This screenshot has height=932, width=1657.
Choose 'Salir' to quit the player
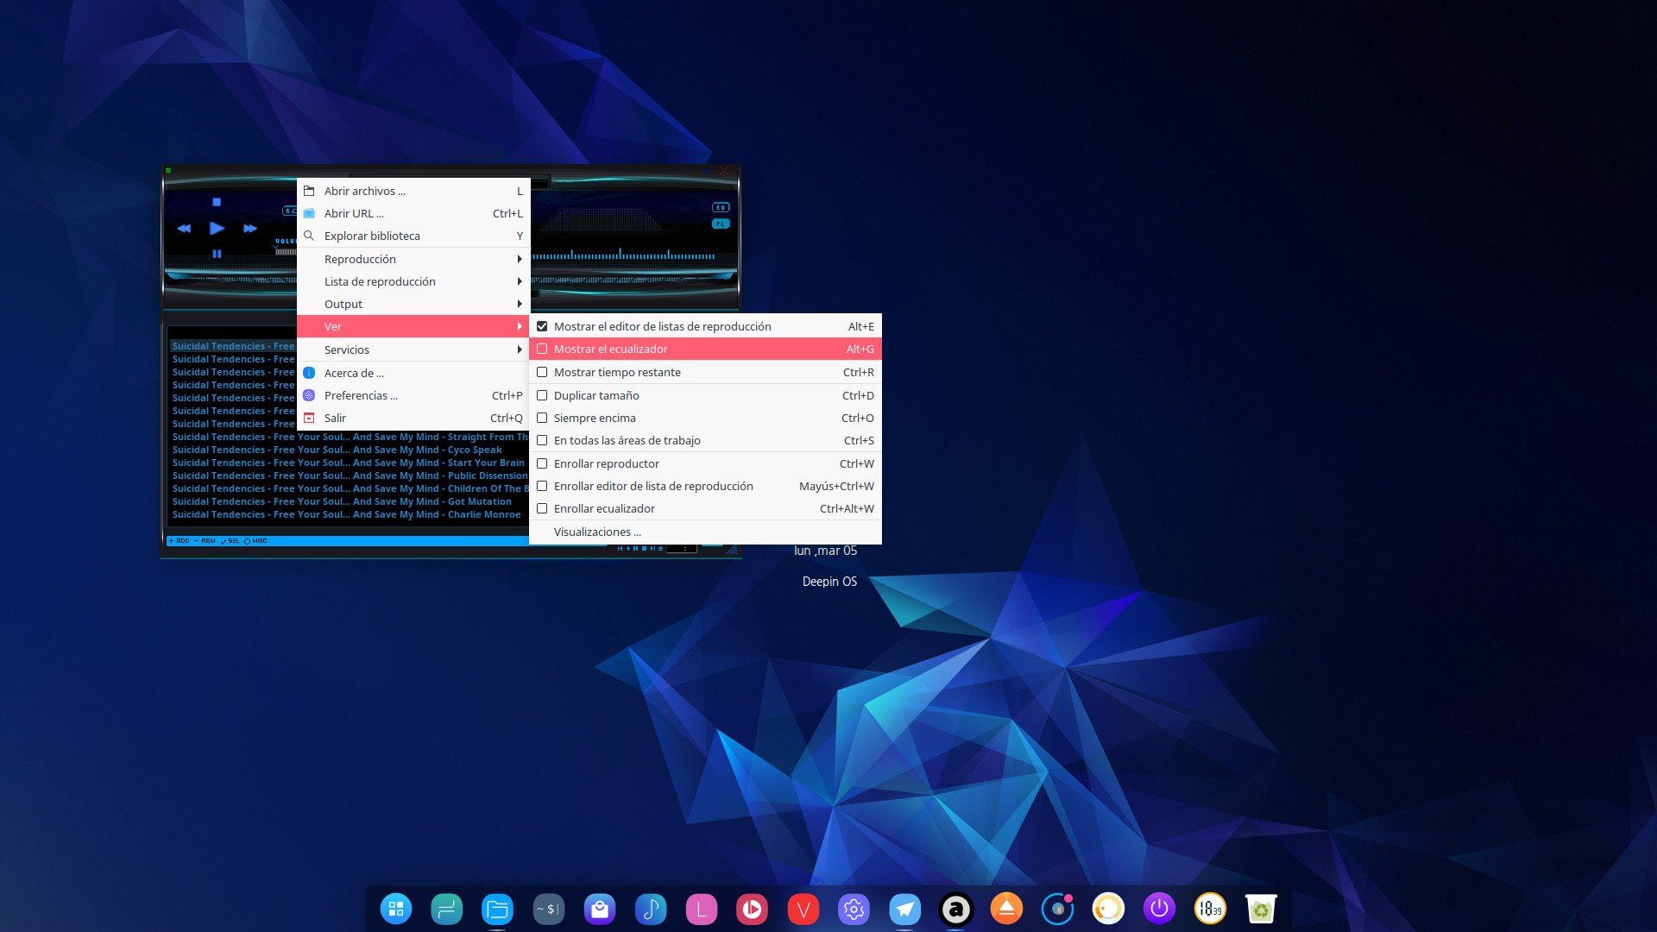click(413, 418)
